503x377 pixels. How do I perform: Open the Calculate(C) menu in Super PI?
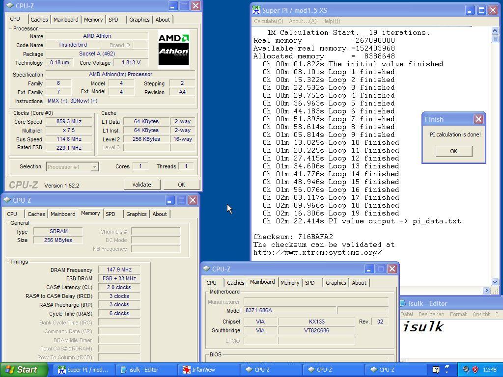point(269,21)
